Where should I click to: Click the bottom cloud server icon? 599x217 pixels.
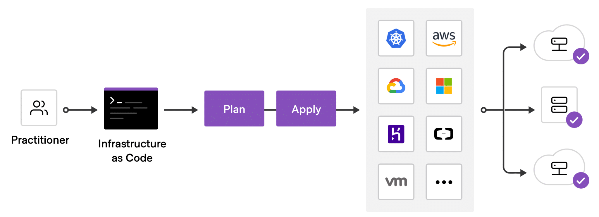(x=559, y=168)
